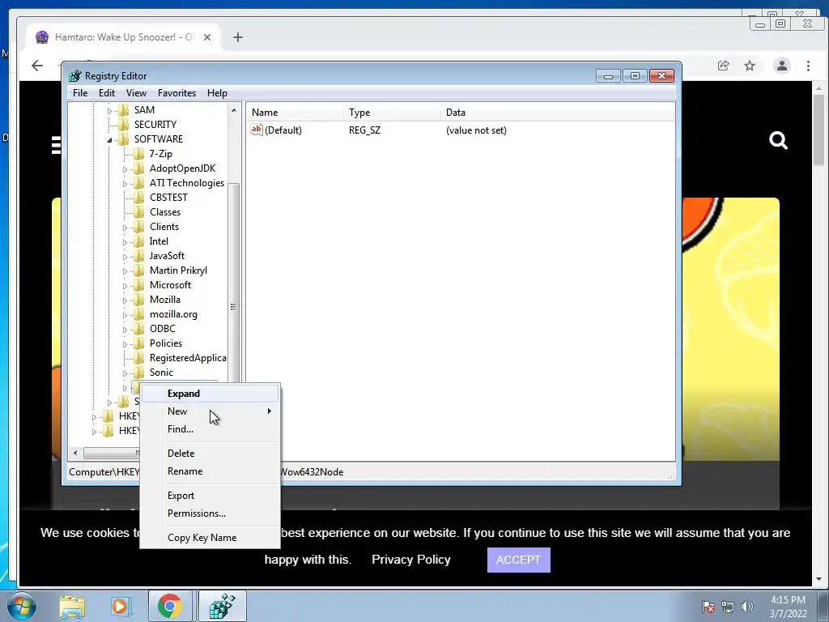Expand the ATI Technologies key
Image resolution: width=829 pixels, height=622 pixels.
125,184
